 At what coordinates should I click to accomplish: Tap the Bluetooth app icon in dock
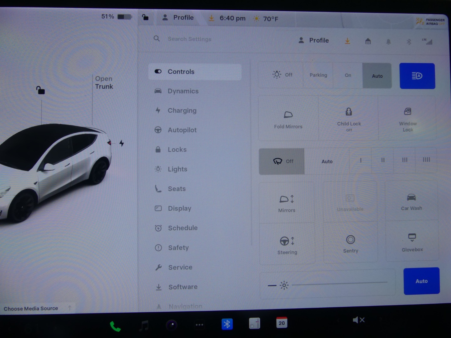(227, 324)
